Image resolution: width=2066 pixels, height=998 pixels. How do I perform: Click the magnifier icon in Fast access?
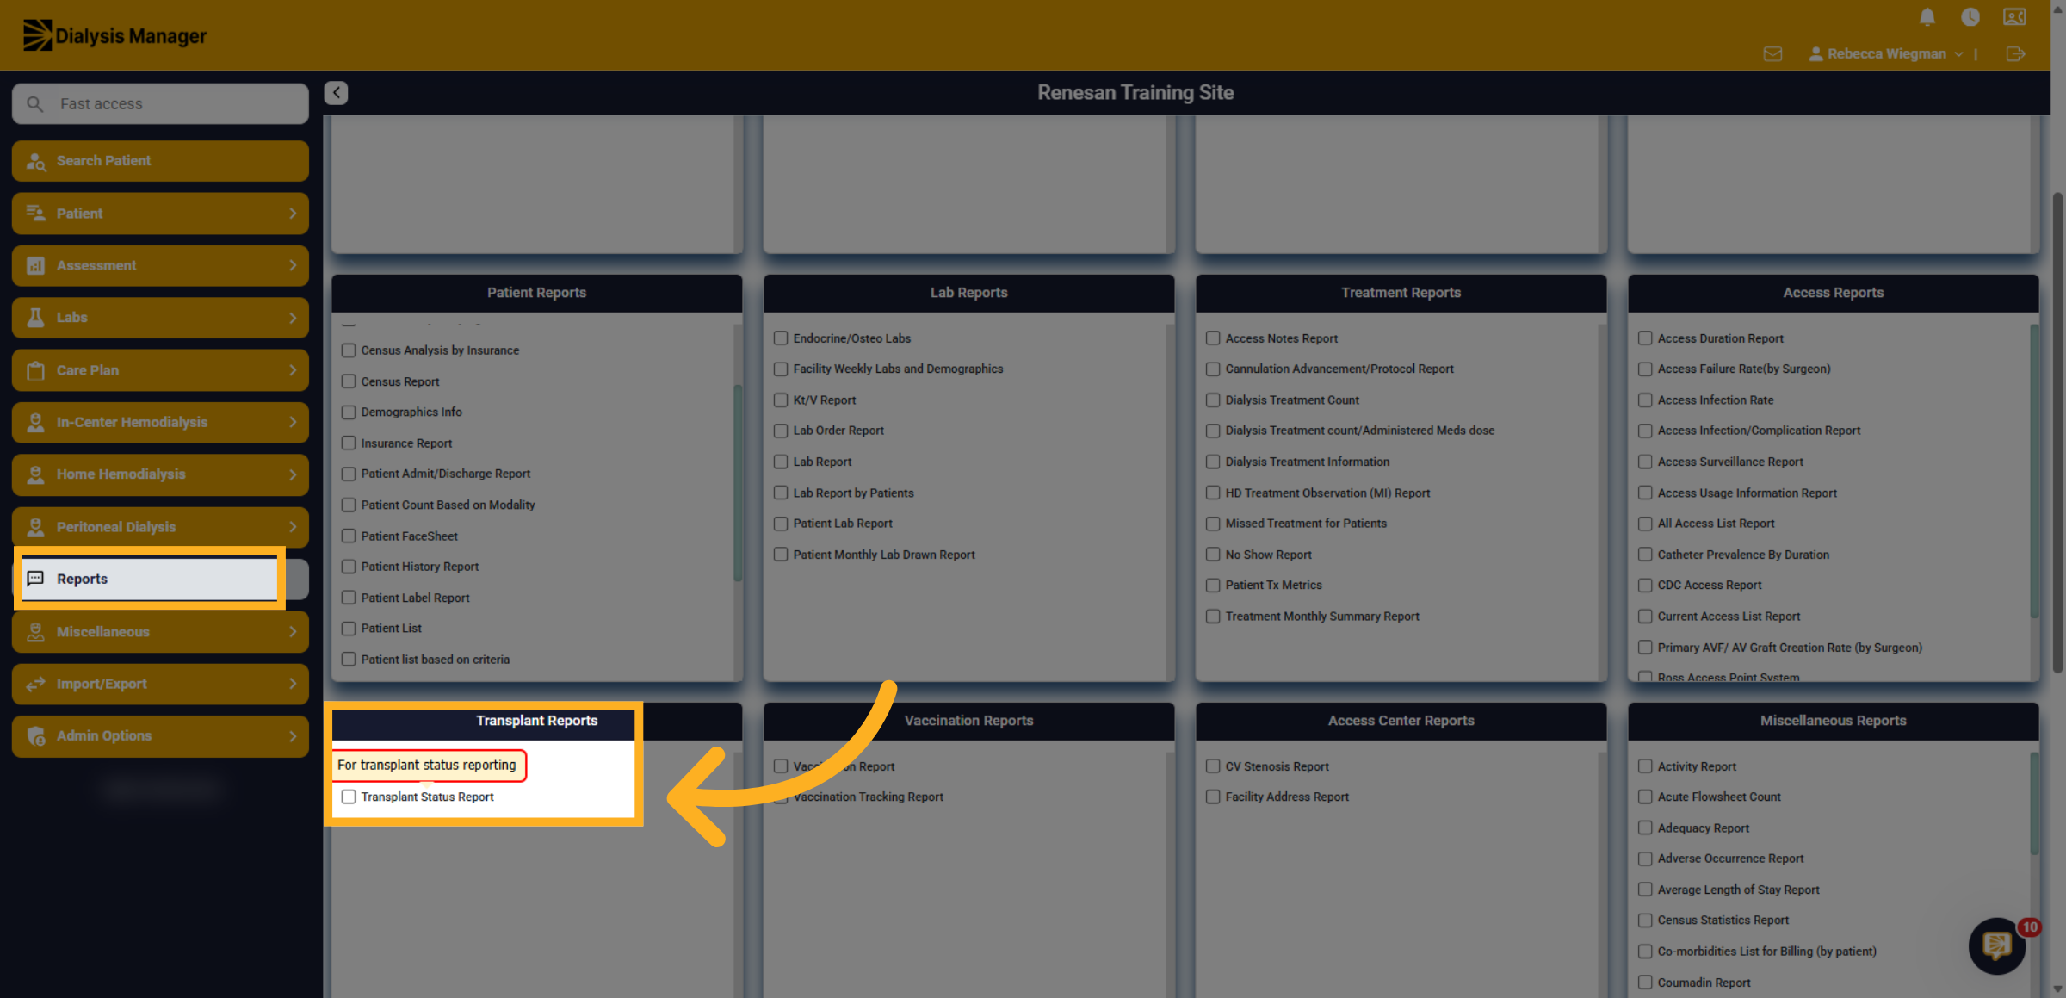click(x=34, y=103)
